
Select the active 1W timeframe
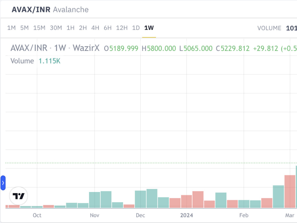point(149,28)
